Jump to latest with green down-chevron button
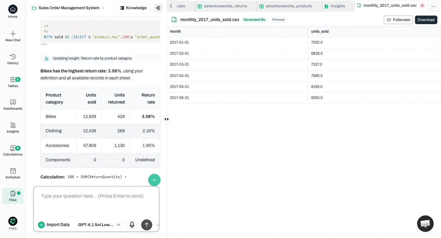 click(x=154, y=180)
